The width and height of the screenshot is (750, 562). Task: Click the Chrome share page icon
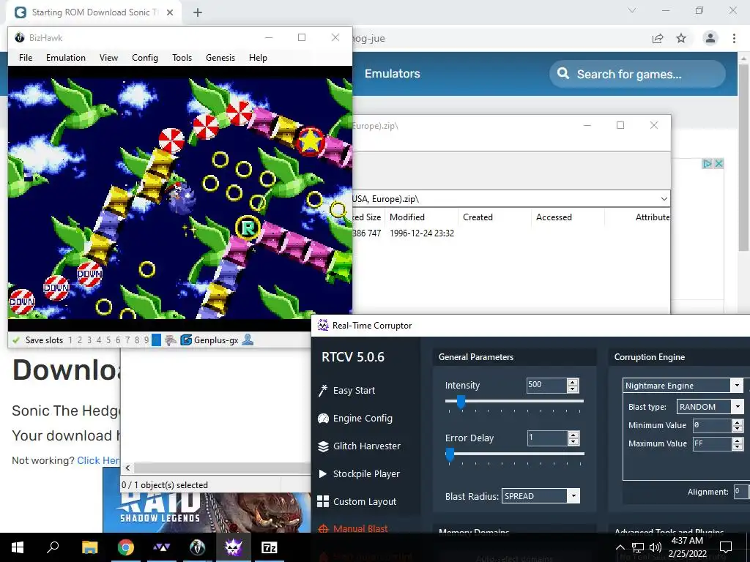click(x=658, y=38)
